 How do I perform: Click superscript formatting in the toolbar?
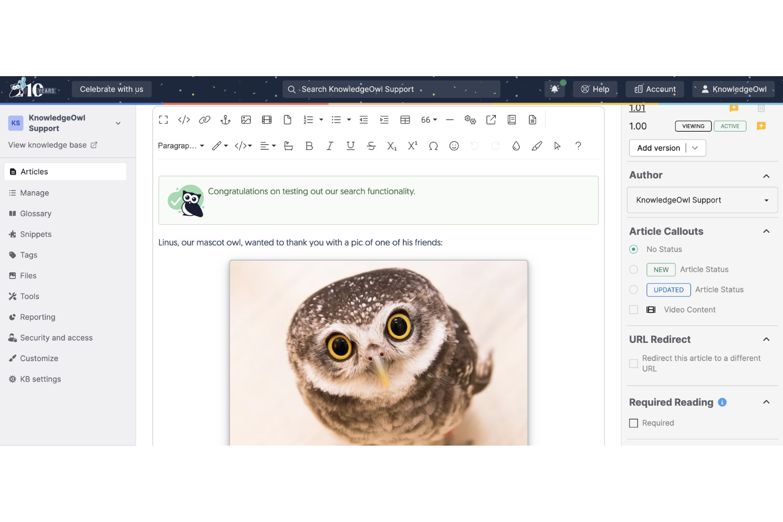412,145
